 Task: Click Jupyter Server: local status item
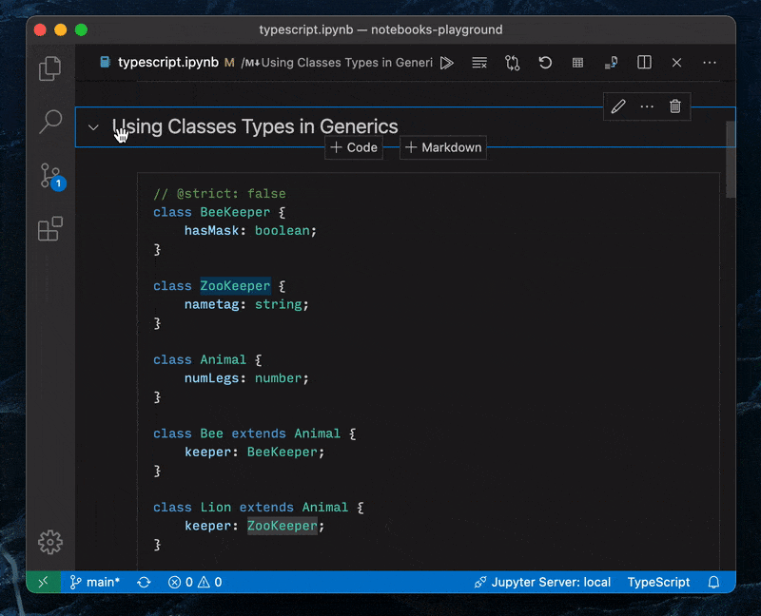coord(542,582)
